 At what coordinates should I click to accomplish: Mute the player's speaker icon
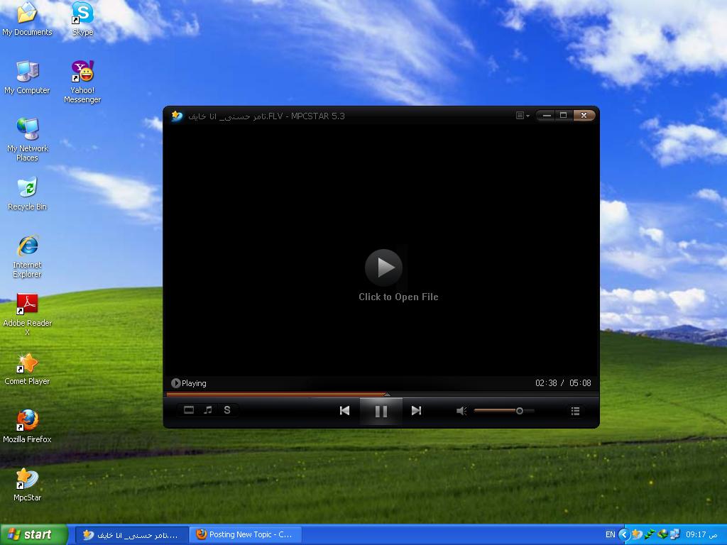(461, 411)
